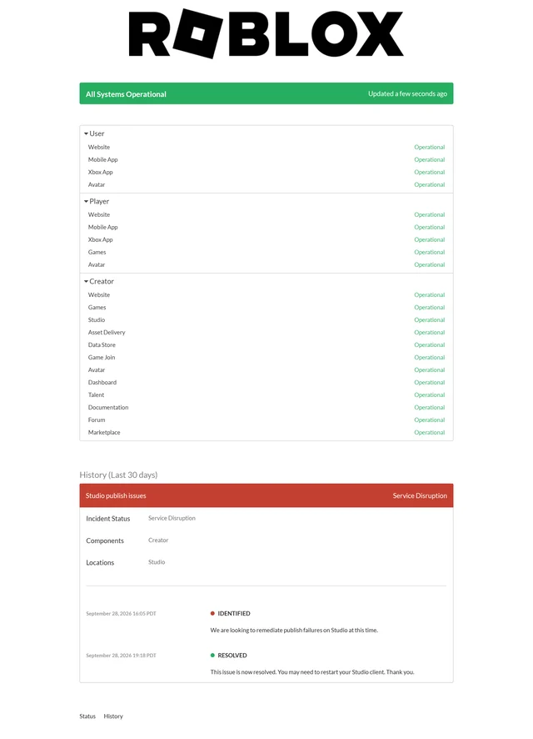
Task: Select Avatar row under User
Action: click(x=266, y=185)
